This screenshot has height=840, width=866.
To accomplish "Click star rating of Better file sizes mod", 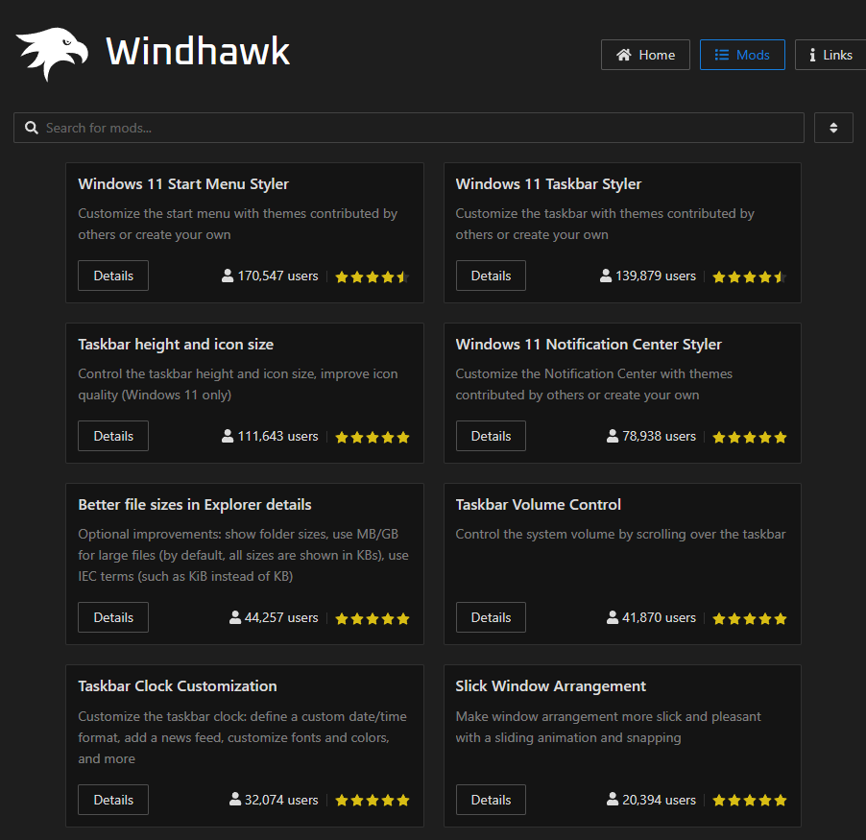I will pyautogui.click(x=373, y=618).
